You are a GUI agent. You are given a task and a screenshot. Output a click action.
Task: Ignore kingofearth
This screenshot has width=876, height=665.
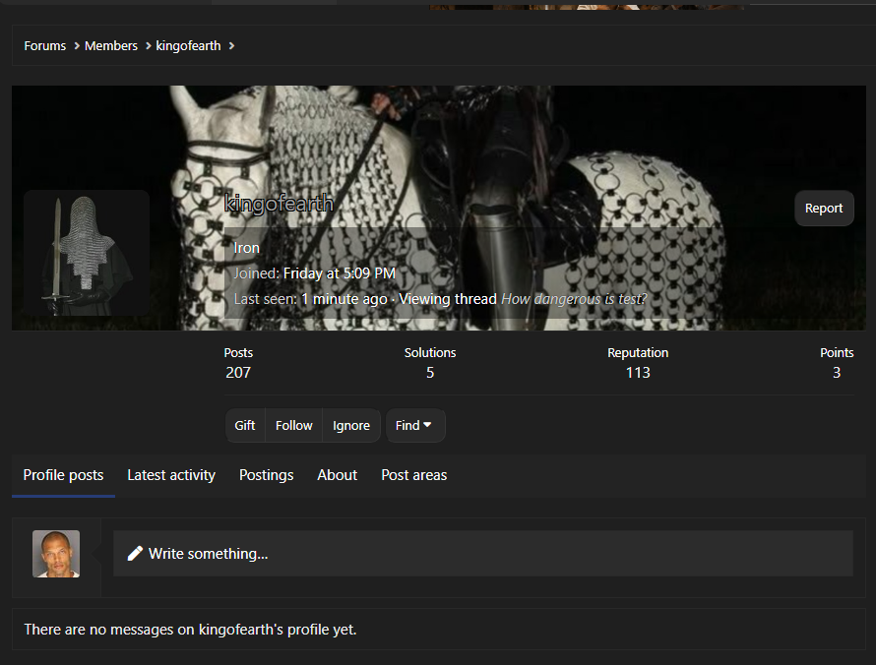[351, 426]
